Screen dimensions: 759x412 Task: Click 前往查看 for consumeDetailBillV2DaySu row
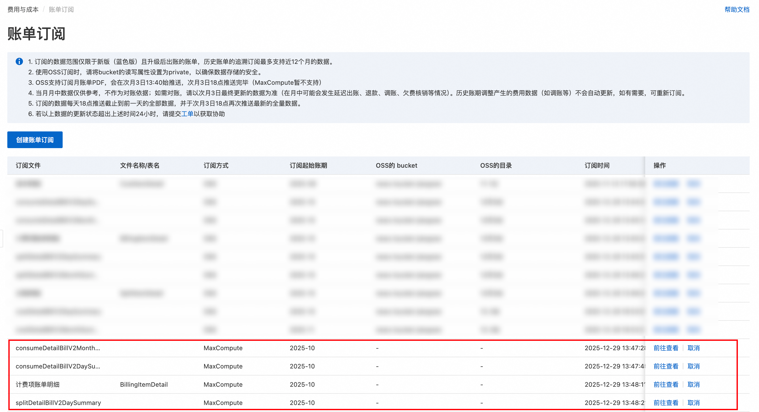click(666, 366)
